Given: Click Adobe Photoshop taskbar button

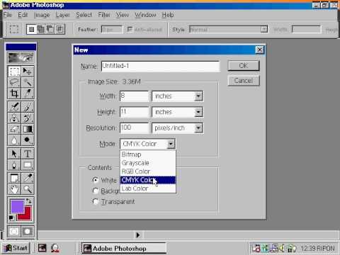Looking at the screenshot, I should [123, 249].
